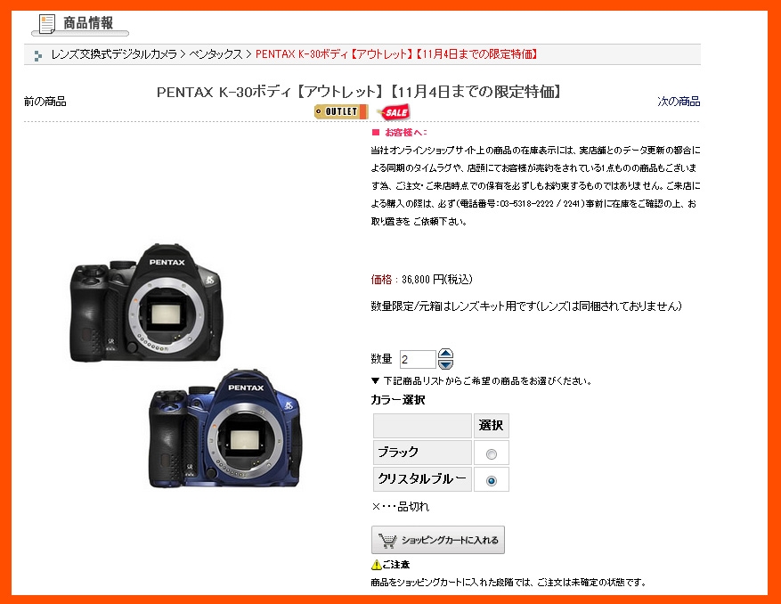Click the yellow ご注意 warning icon
Image resolution: width=781 pixels, height=604 pixels.
(x=377, y=565)
